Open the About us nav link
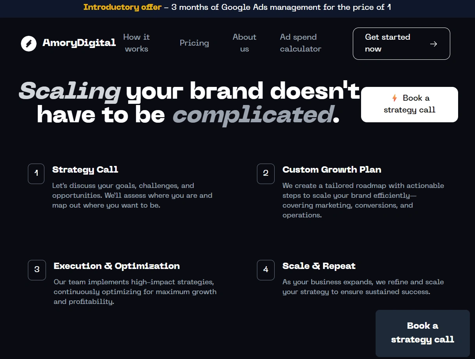 click(244, 43)
